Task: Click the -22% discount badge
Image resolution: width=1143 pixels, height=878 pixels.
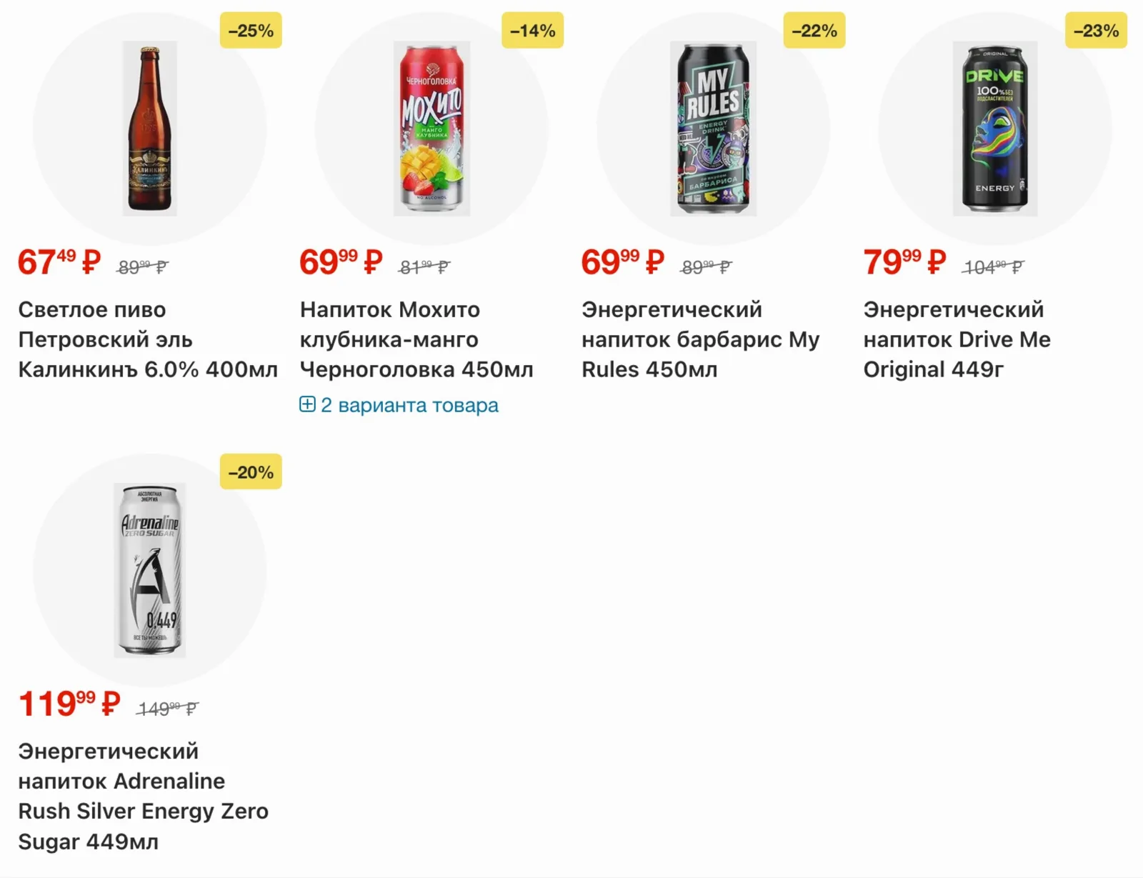Action: pos(814,31)
